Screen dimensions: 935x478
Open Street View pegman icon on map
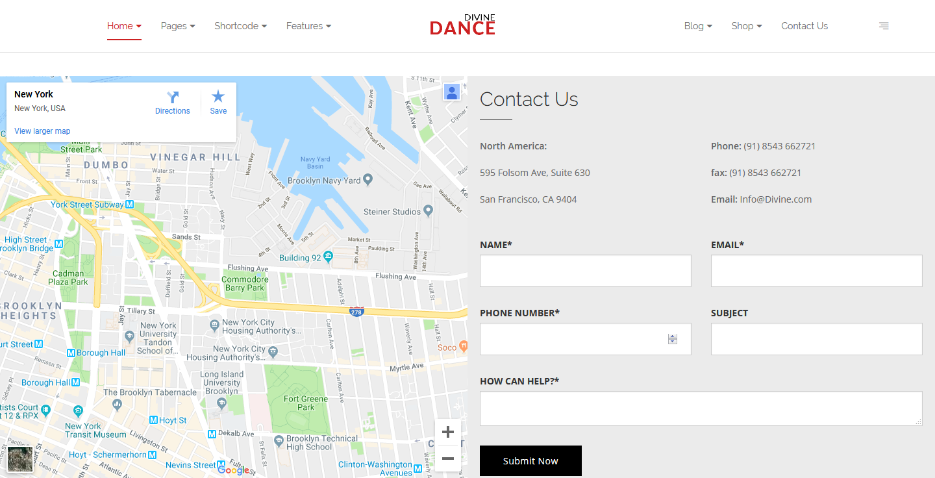click(452, 92)
